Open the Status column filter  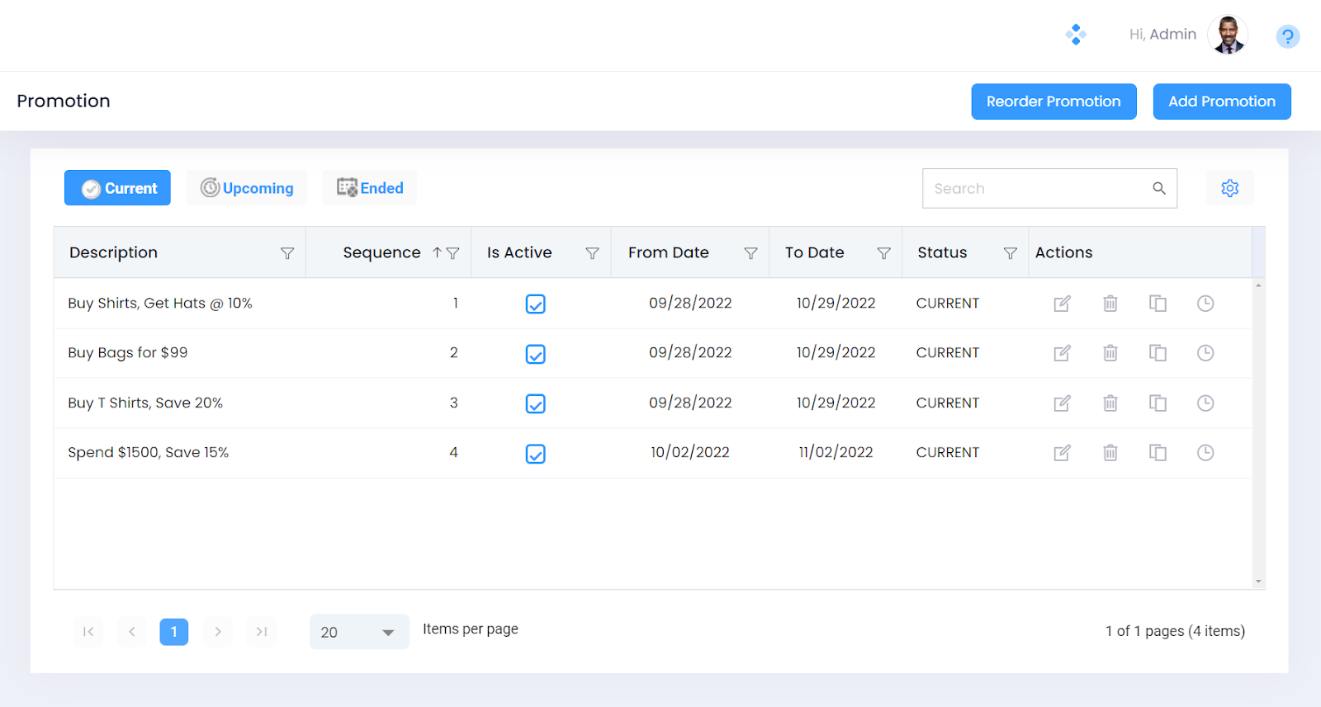[x=1010, y=253]
